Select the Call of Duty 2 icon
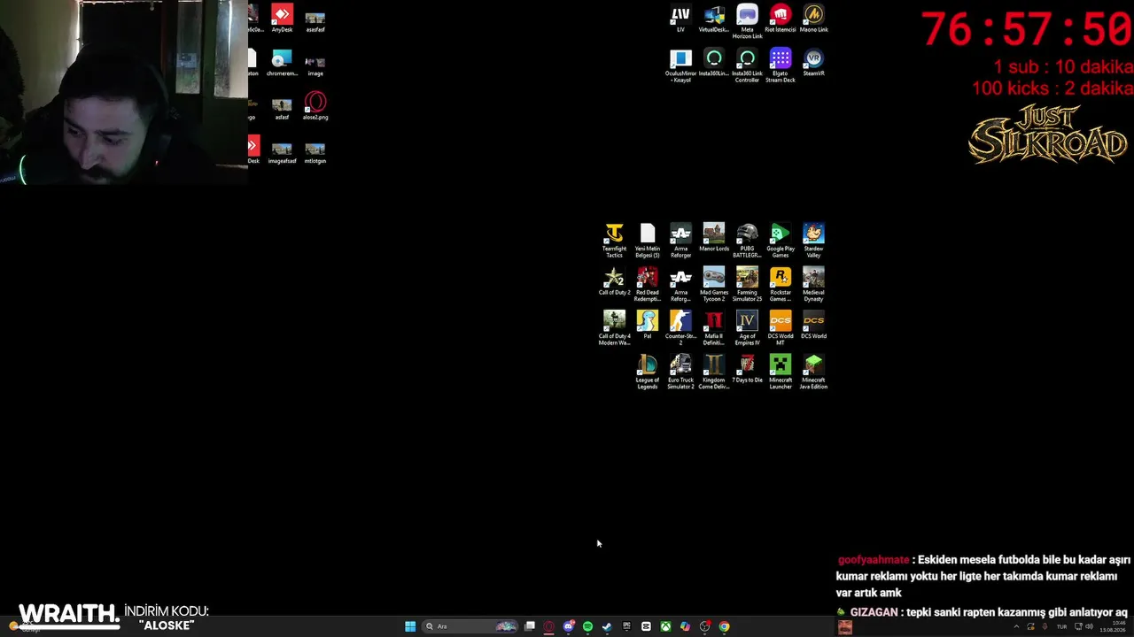The image size is (1134, 637). pyautogui.click(x=614, y=281)
